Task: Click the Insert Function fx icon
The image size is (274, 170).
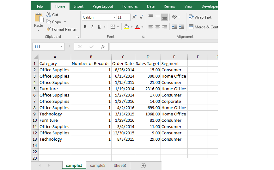Action: coord(103,47)
